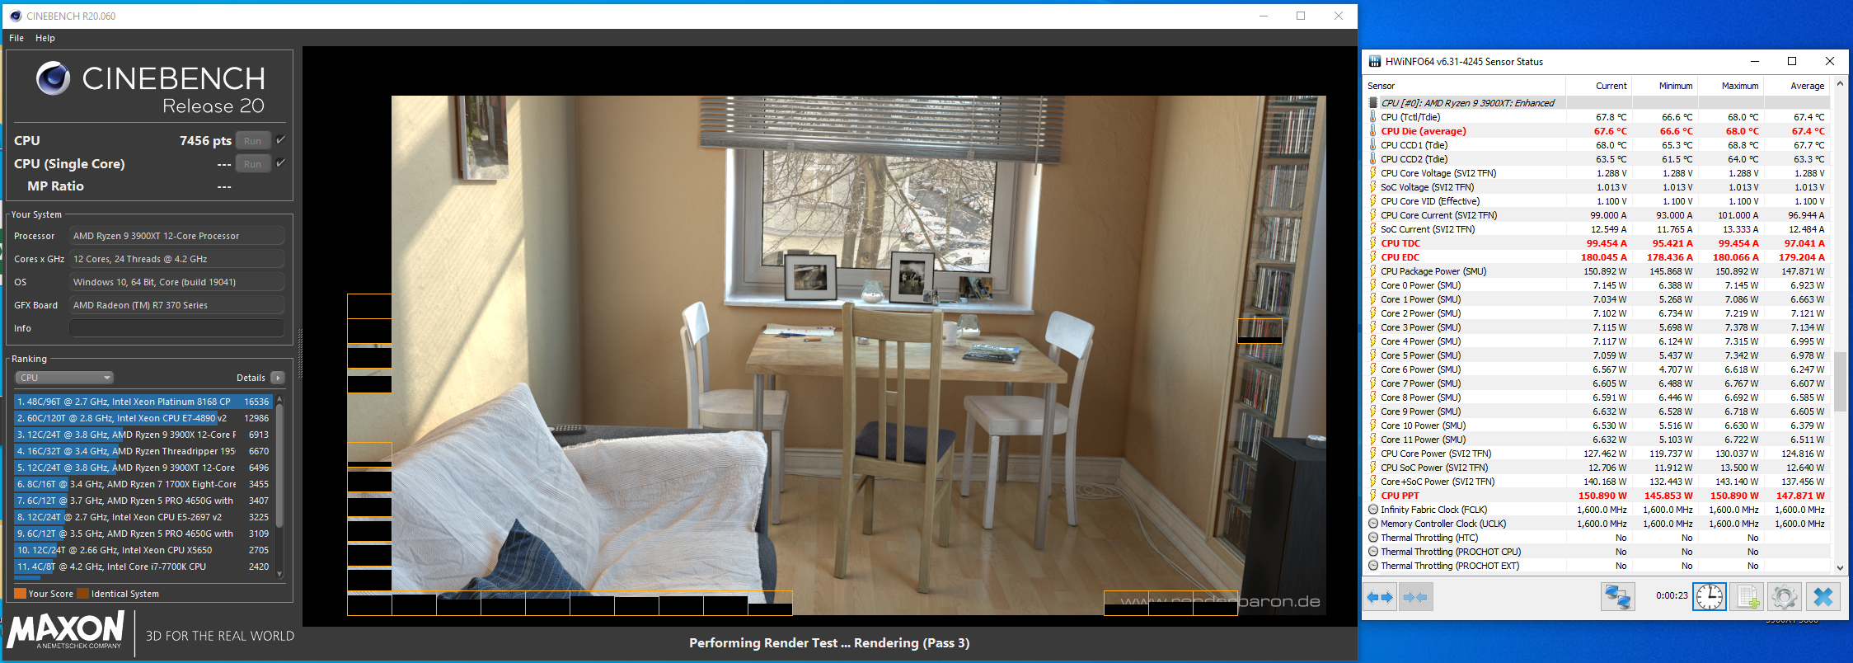Click the Minimum column header in HWiNFO
1853x663 pixels.
(x=1664, y=86)
